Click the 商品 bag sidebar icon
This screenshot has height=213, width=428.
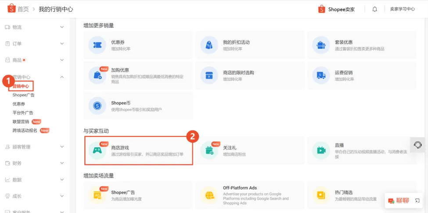(7, 60)
